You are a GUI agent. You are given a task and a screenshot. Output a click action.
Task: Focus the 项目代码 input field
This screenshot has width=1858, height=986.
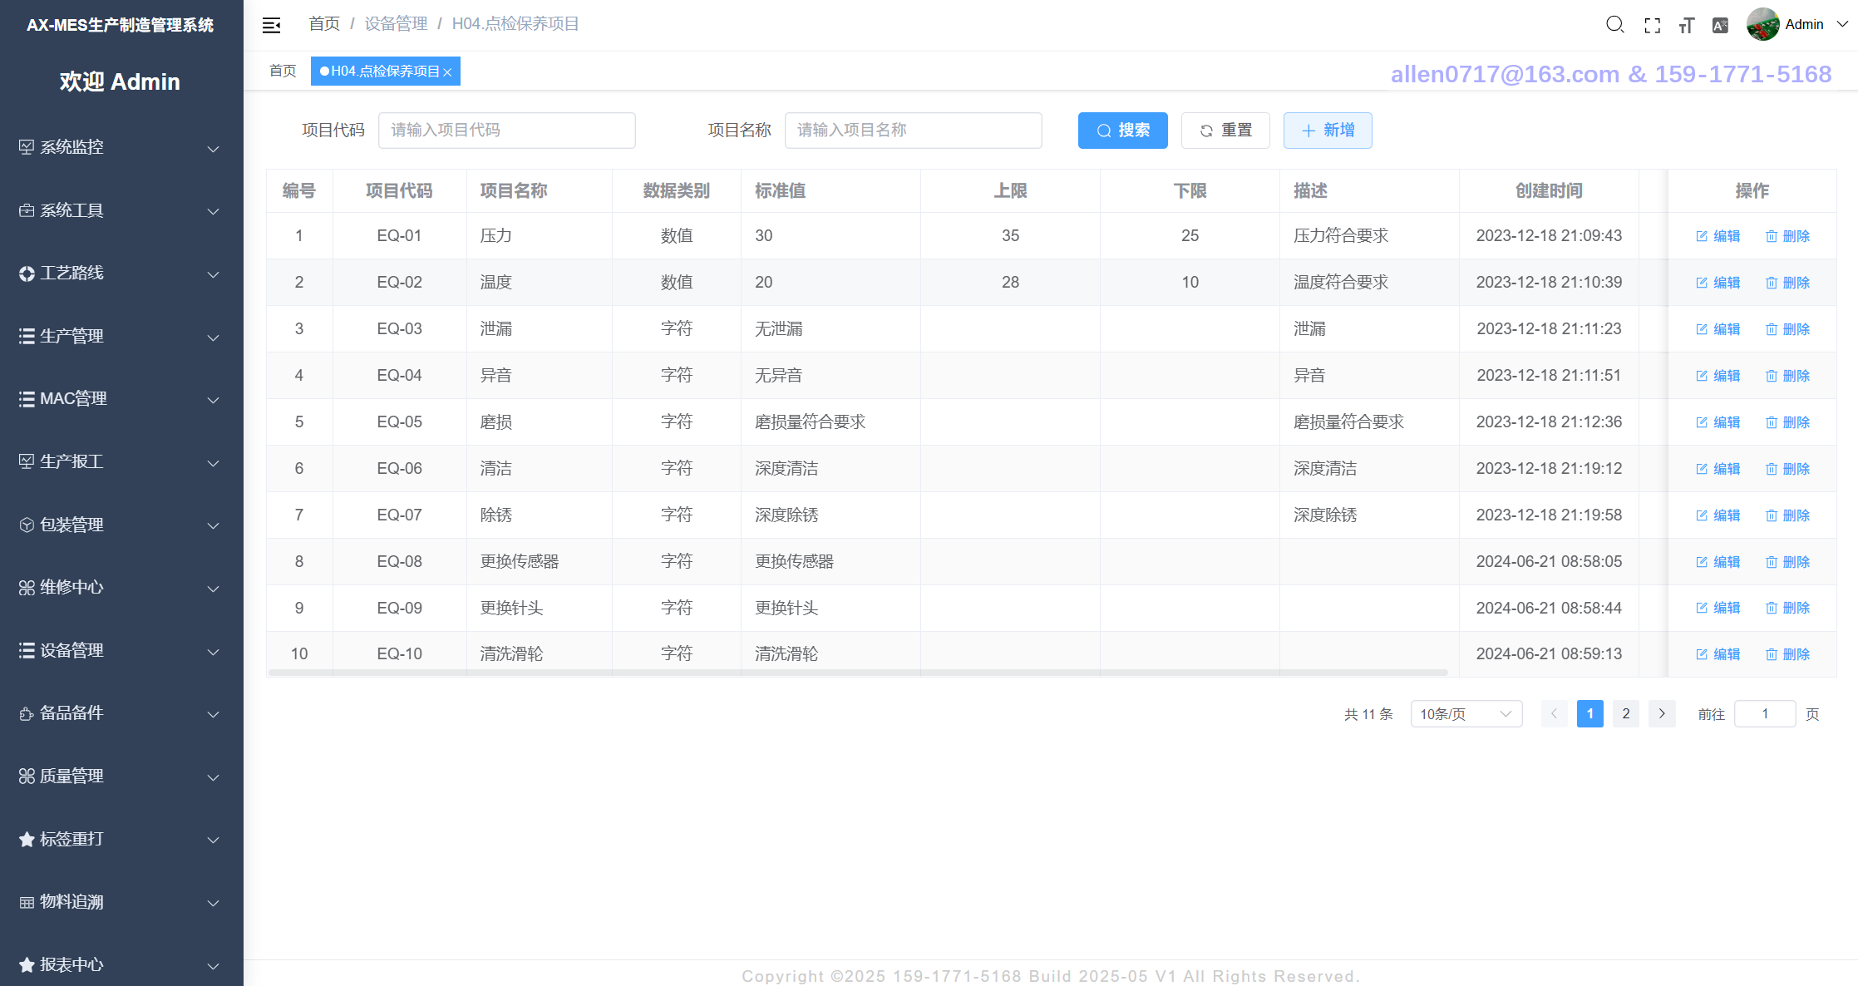coord(506,131)
